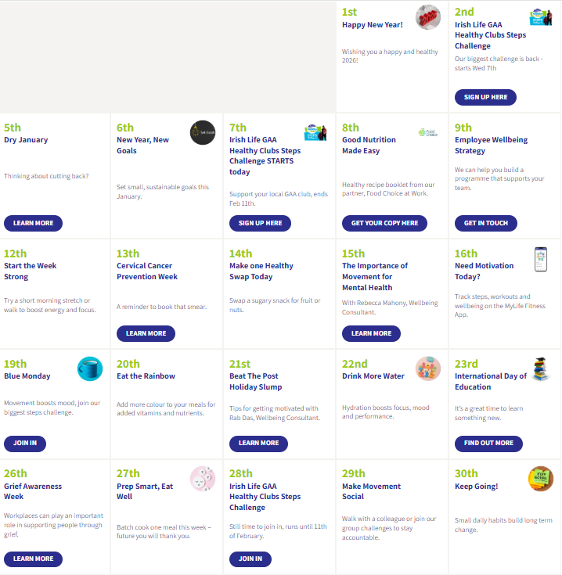Click the Steps Challenge logo on the 7th
562x575 pixels.
(x=315, y=132)
